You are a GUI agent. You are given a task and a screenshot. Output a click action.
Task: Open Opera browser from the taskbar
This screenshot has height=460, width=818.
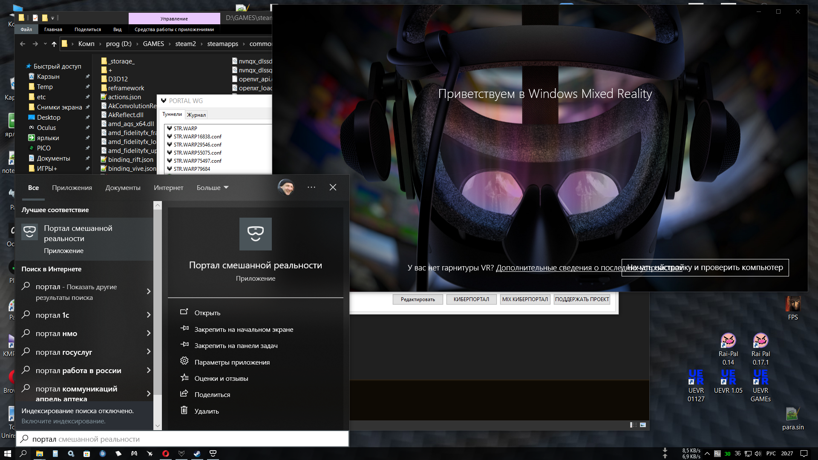point(166,454)
